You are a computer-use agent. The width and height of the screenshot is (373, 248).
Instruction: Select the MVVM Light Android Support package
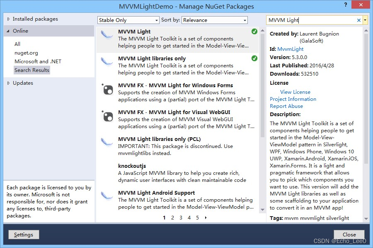[x=177, y=200]
